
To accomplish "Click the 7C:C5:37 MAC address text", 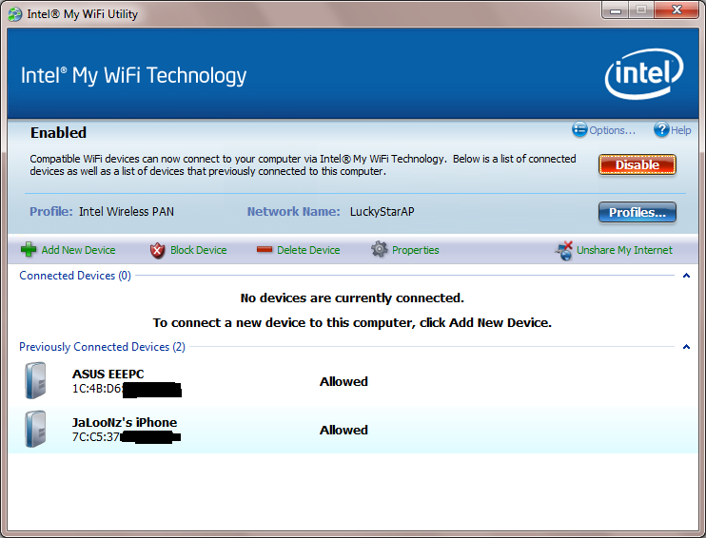I will [96, 437].
